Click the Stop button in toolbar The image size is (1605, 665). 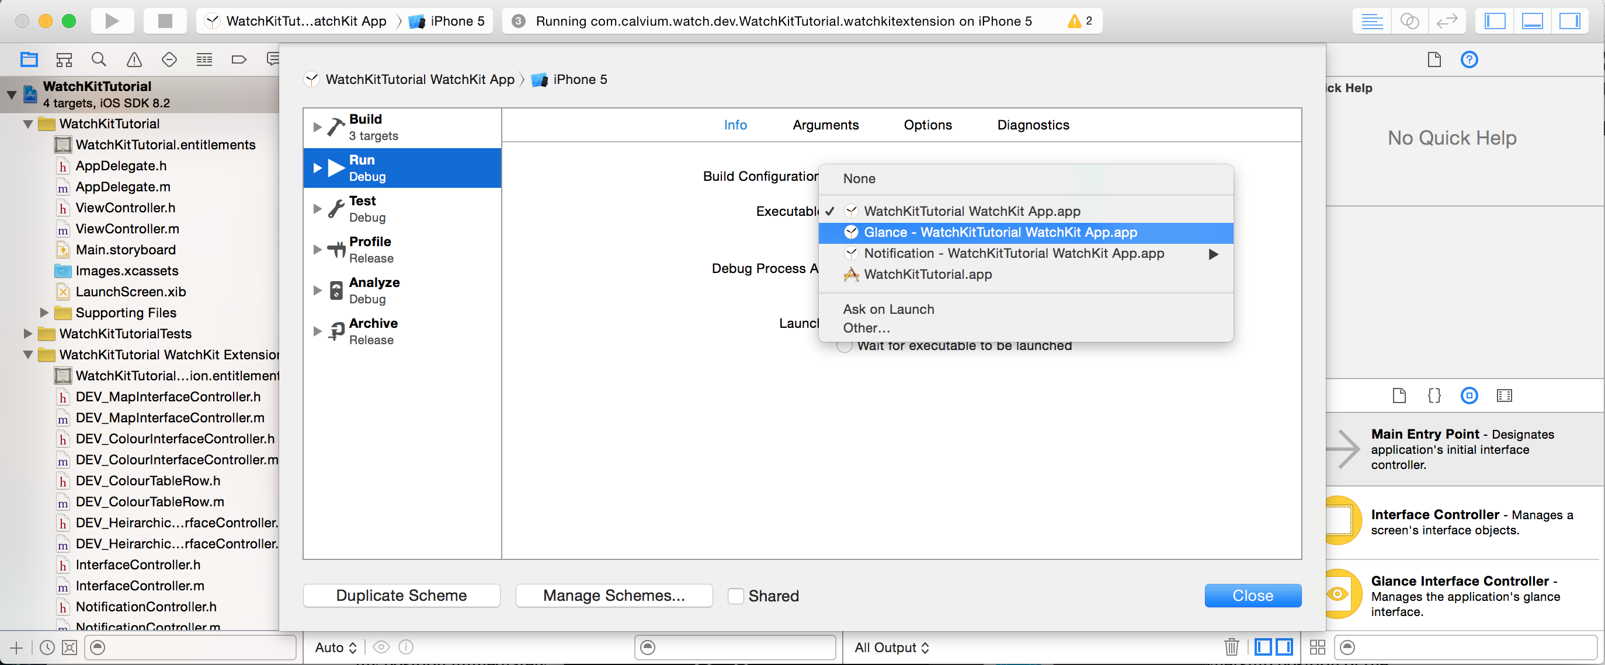[x=165, y=20]
